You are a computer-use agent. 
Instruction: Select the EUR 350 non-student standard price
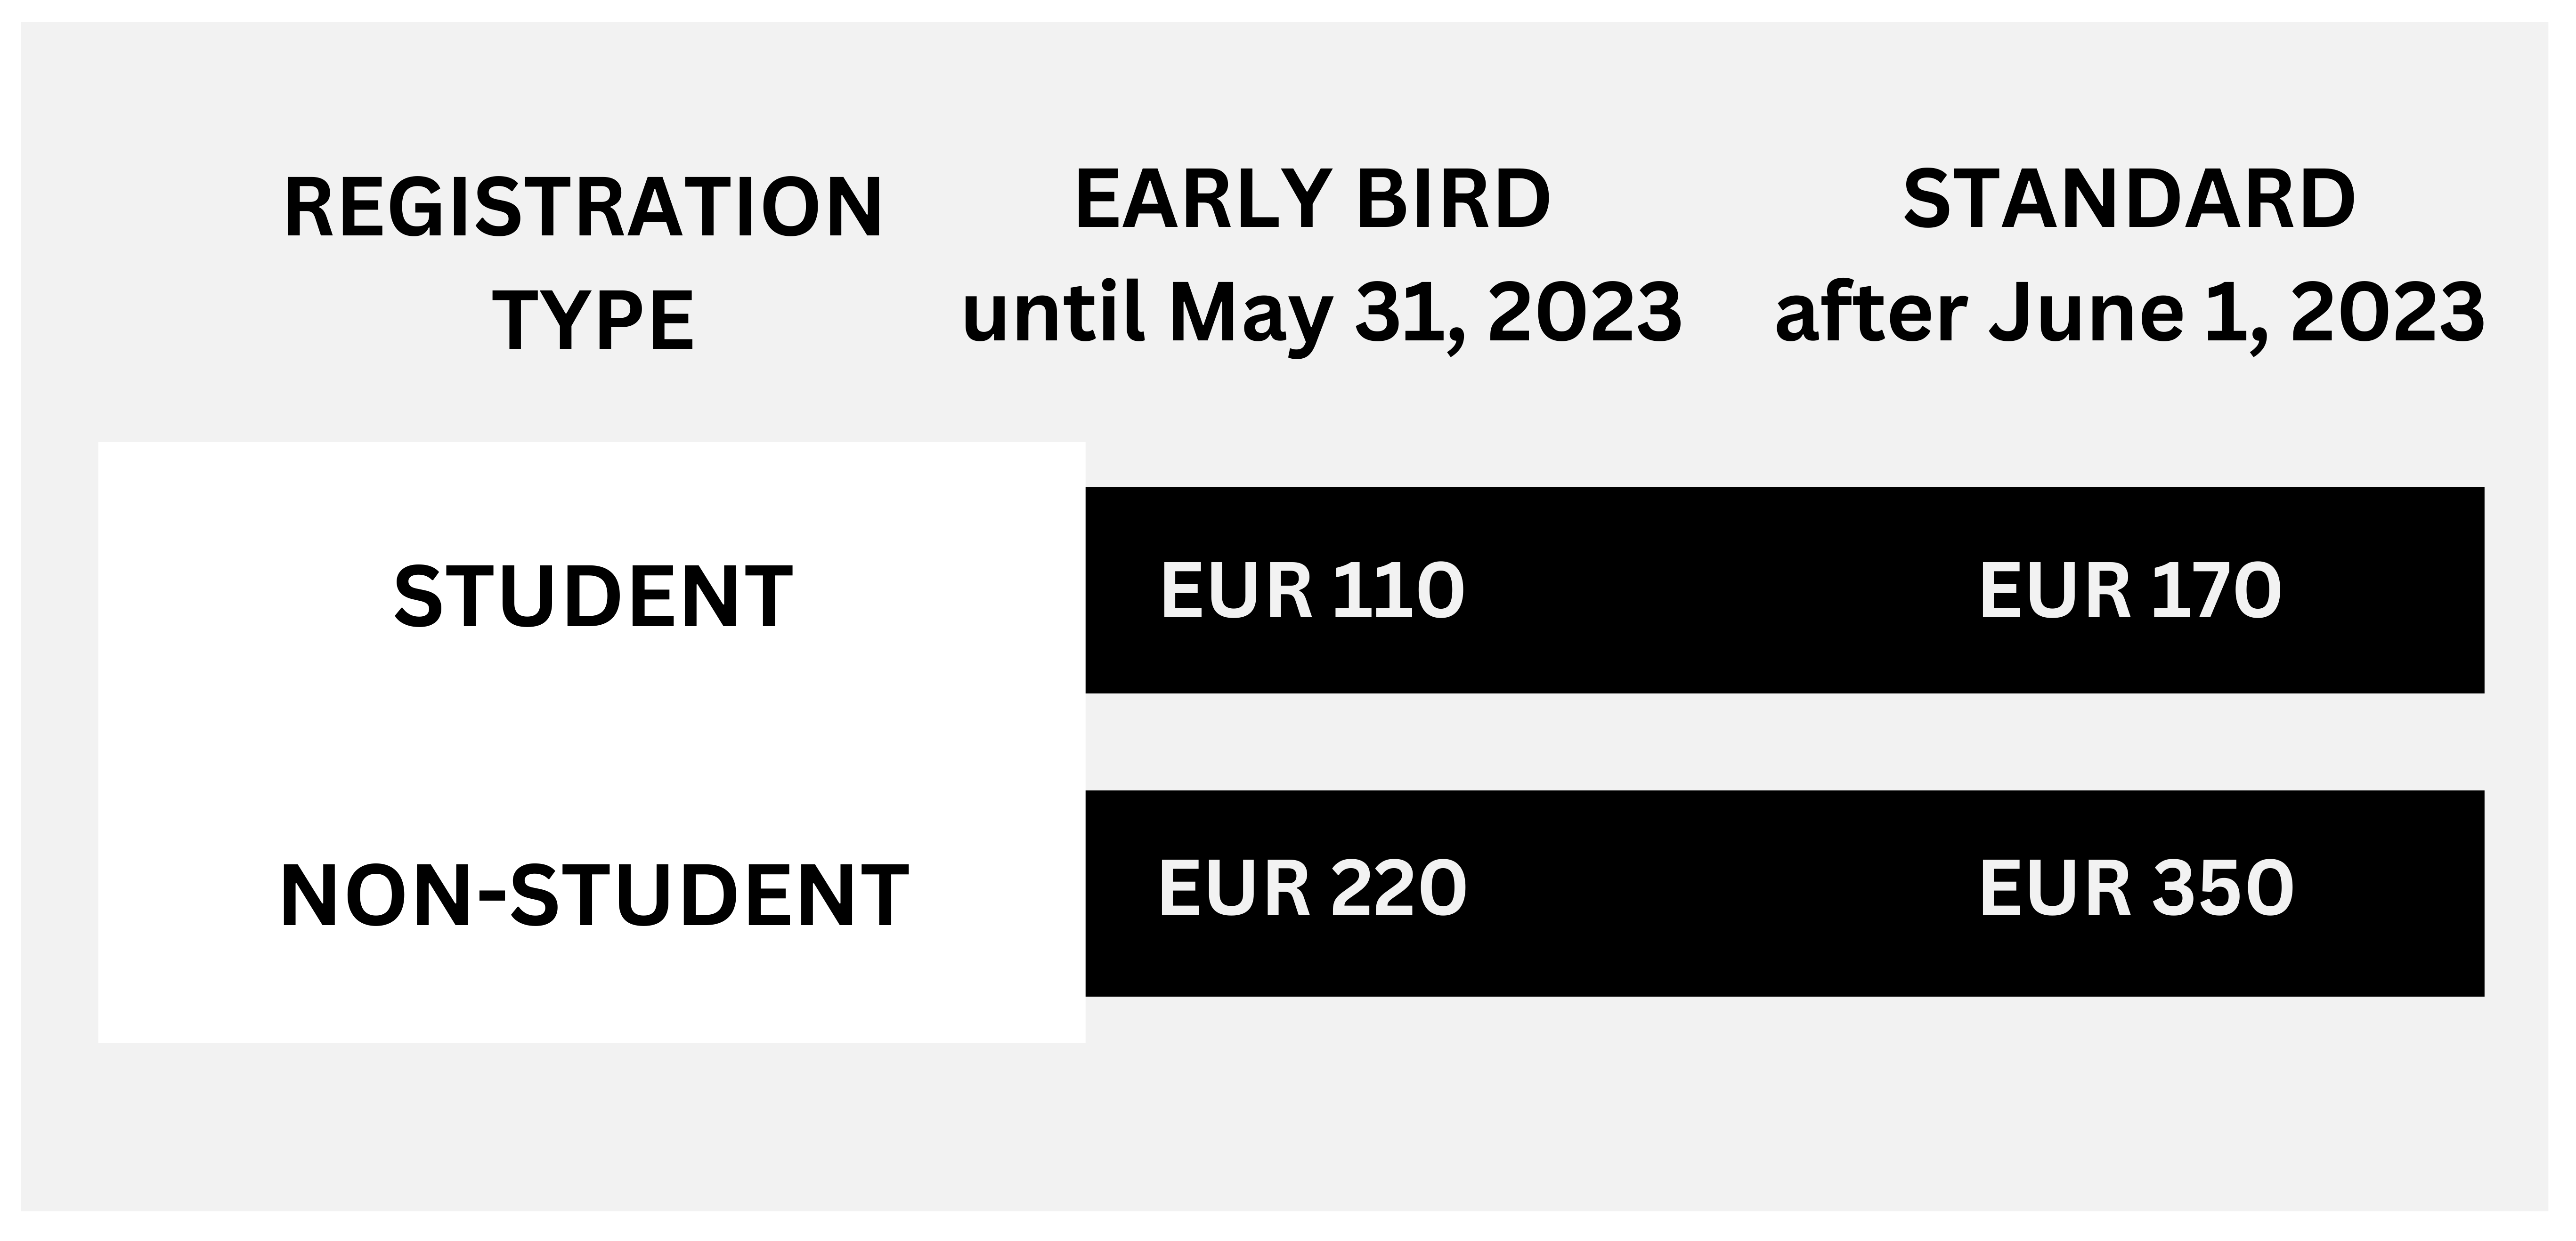tap(2136, 888)
